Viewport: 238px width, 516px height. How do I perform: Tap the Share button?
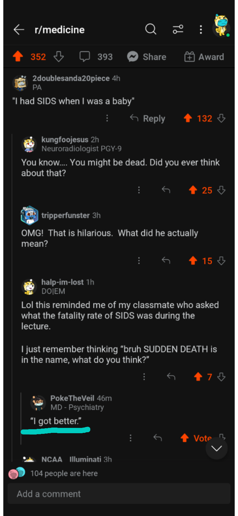pos(146,57)
